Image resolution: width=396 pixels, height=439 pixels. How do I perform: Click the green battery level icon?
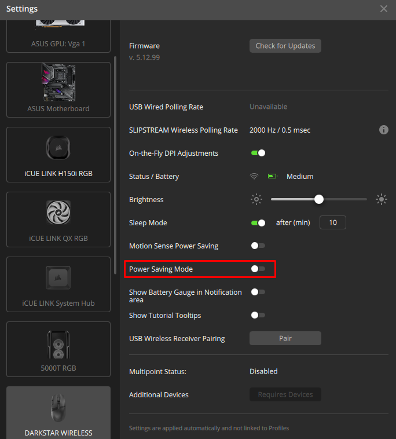click(273, 176)
